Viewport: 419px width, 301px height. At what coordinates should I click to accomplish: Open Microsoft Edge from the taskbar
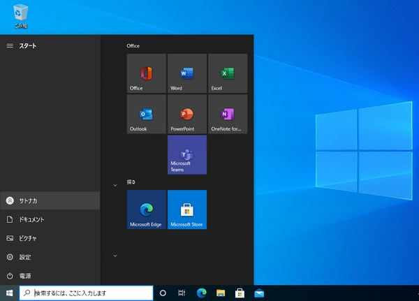pos(202,293)
